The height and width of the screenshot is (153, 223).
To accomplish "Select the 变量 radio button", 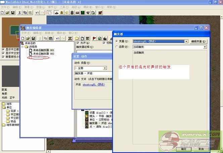I will [117, 42].
